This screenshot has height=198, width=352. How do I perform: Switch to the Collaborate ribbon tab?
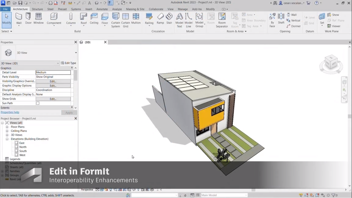click(156, 9)
